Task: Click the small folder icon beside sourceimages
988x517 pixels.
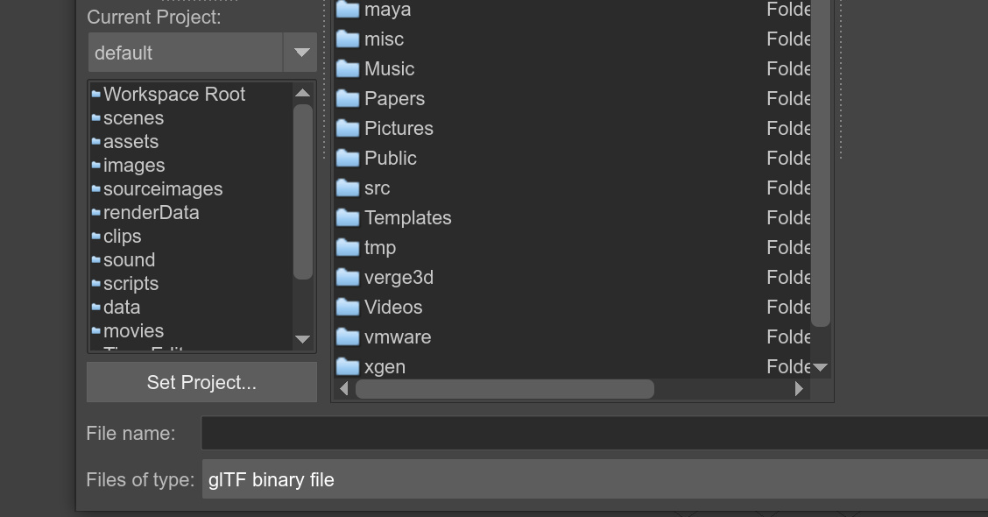Action: [x=95, y=188]
